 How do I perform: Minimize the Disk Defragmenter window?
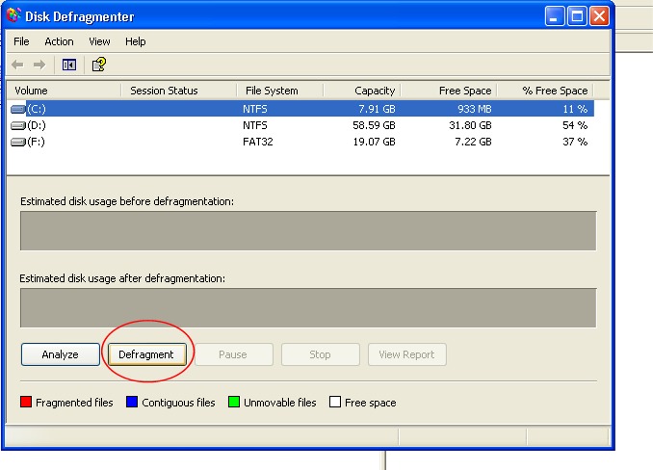(x=555, y=16)
